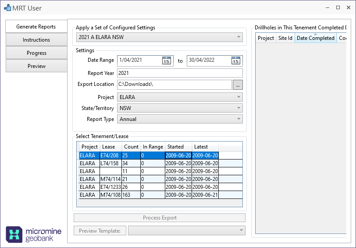Switch to the Progress tab

[x=36, y=53]
